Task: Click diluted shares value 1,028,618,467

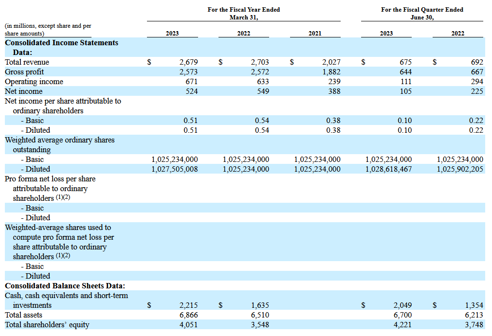Action: (x=388, y=169)
